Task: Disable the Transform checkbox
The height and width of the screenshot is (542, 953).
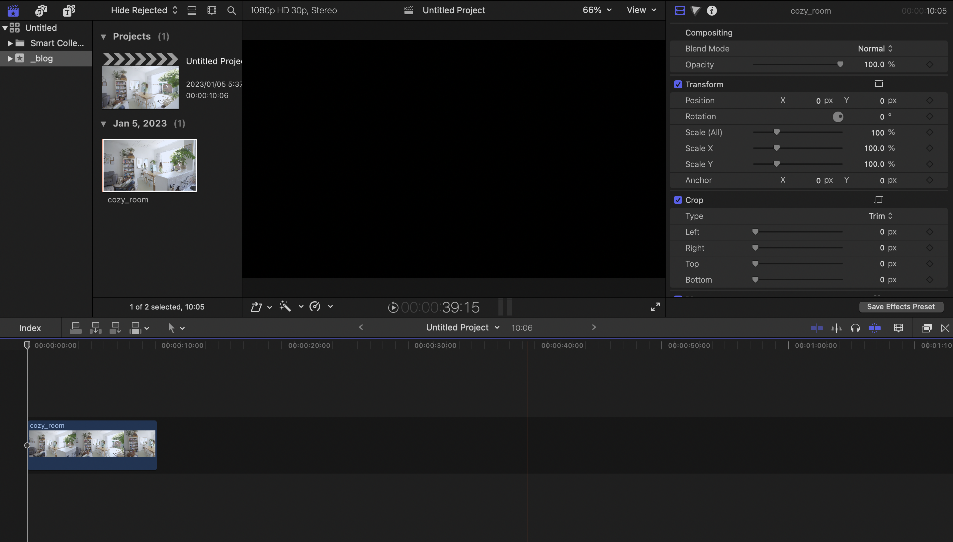Action: pyautogui.click(x=678, y=84)
